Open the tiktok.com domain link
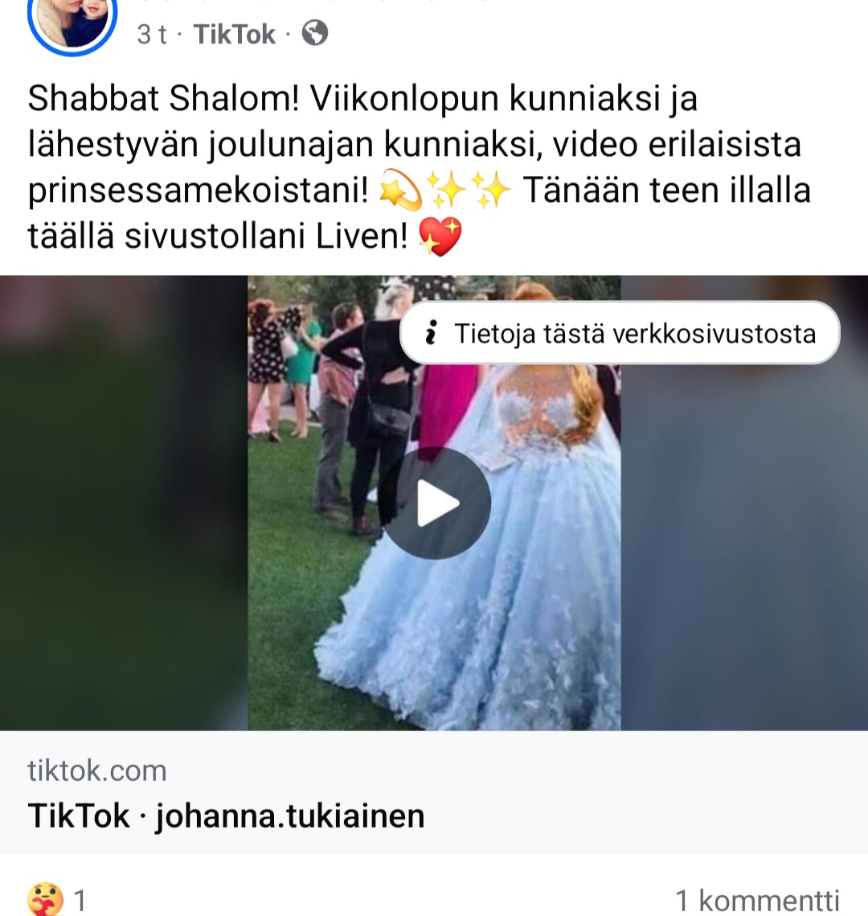This screenshot has width=868, height=916. 97,770
